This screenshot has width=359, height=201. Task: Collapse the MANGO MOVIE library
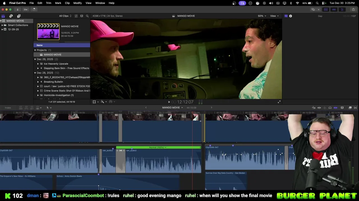[1, 21]
